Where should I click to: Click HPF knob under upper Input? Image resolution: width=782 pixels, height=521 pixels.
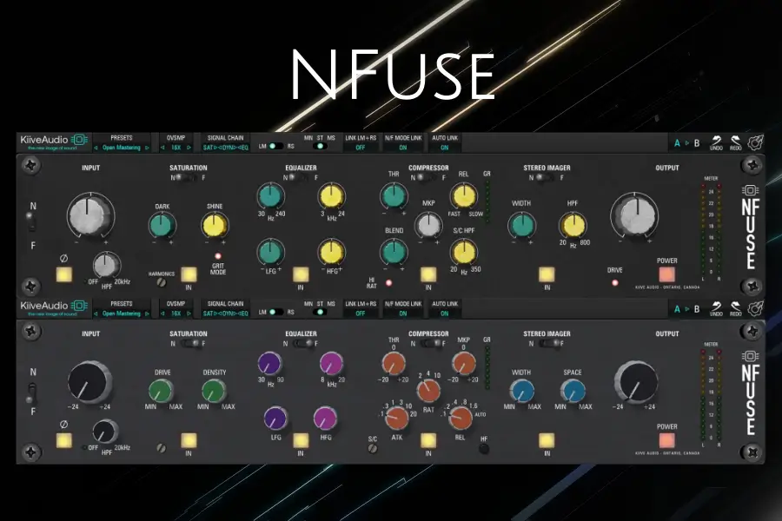coord(106,265)
